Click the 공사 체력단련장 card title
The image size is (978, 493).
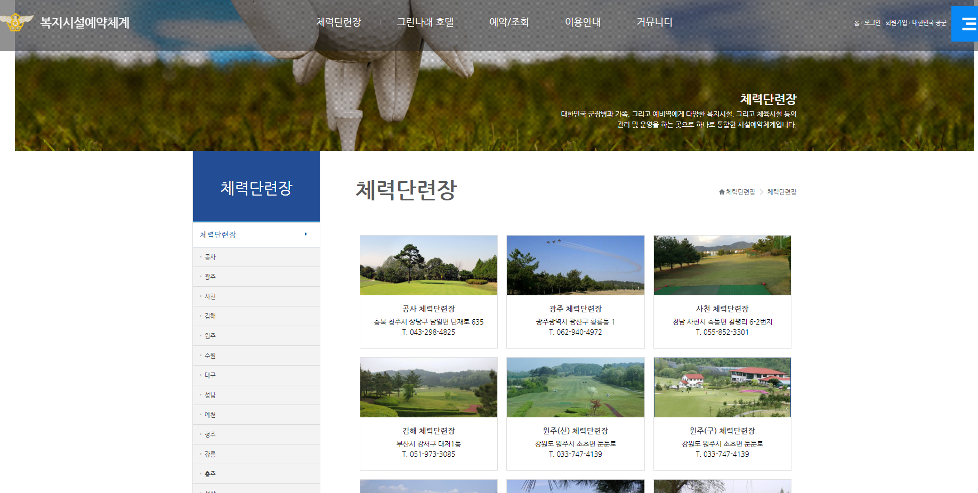pos(429,309)
